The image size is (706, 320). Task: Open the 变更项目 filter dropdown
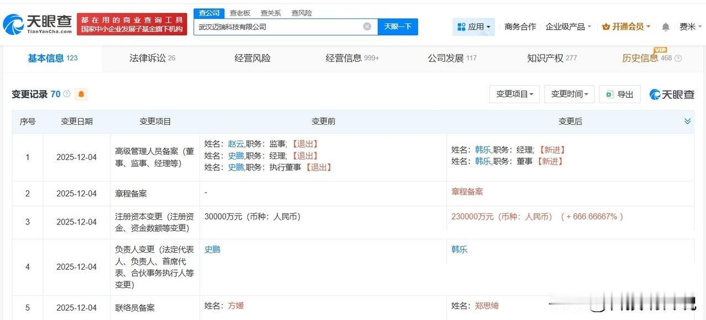click(514, 94)
